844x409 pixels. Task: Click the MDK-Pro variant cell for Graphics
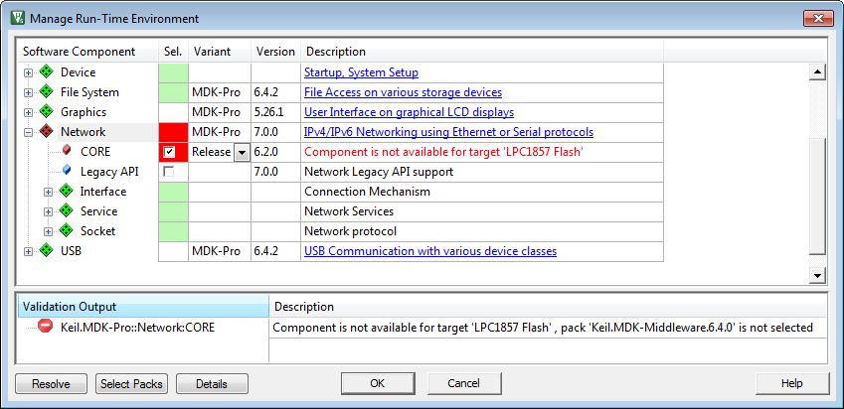(220, 112)
